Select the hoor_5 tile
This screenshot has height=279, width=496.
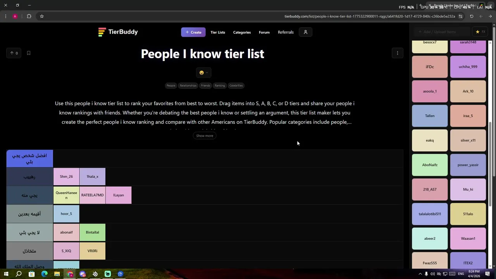pos(66,214)
